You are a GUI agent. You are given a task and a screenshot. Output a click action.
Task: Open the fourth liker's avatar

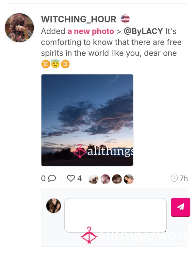[x=128, y=179]
